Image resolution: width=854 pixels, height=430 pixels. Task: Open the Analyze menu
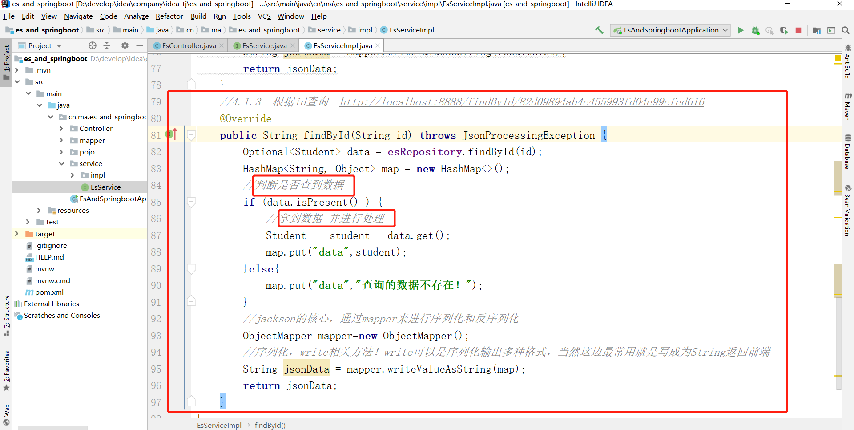136,16
